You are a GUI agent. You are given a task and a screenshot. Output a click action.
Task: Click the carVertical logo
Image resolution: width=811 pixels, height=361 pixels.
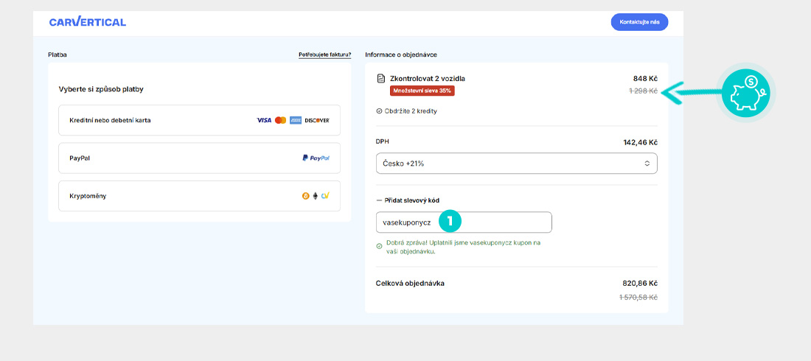87,22
